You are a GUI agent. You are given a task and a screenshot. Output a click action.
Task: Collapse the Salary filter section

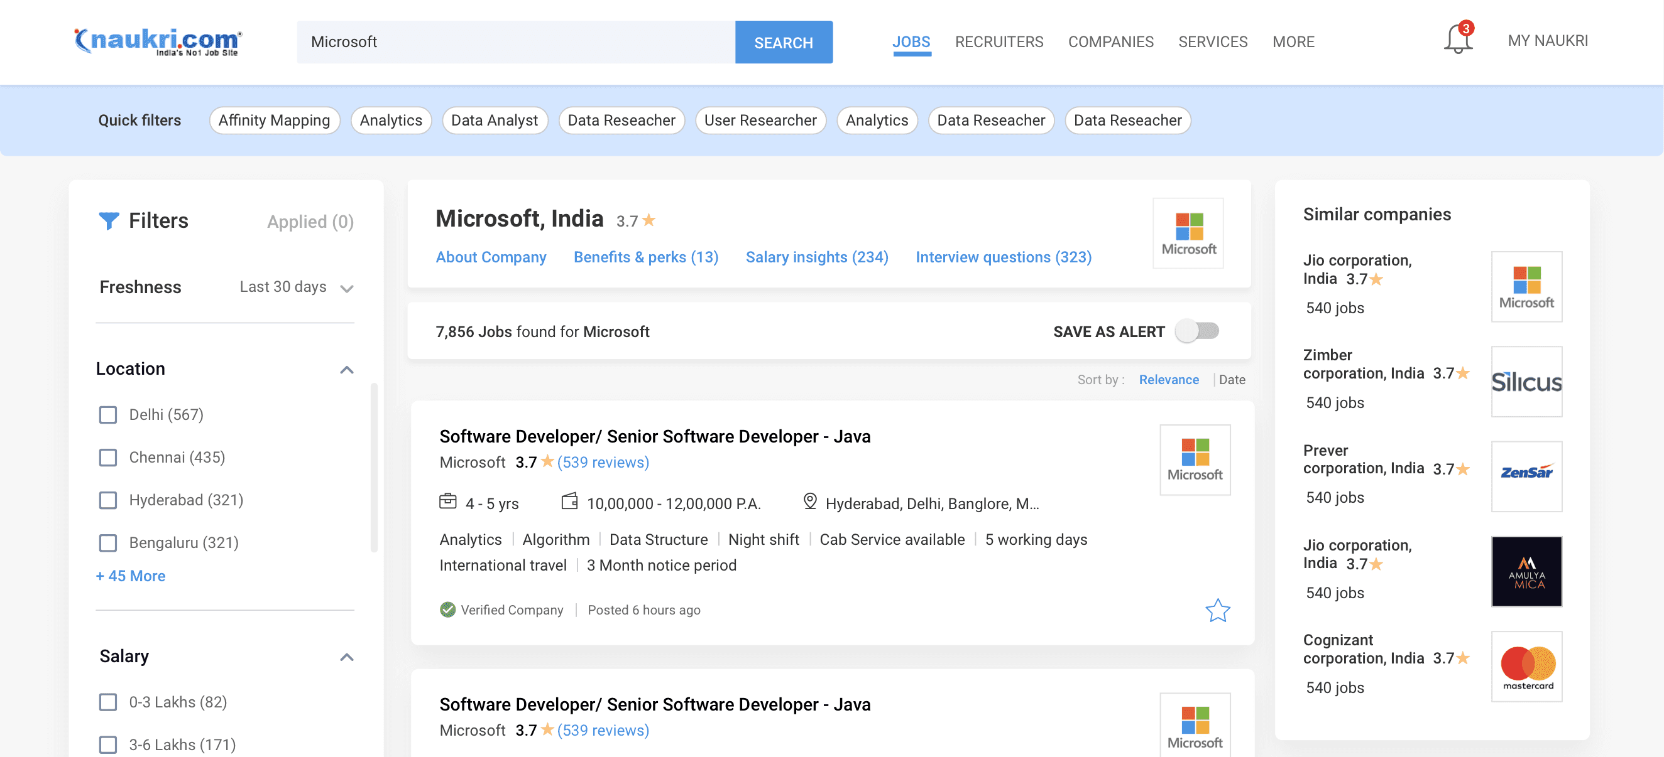[346, 657]
